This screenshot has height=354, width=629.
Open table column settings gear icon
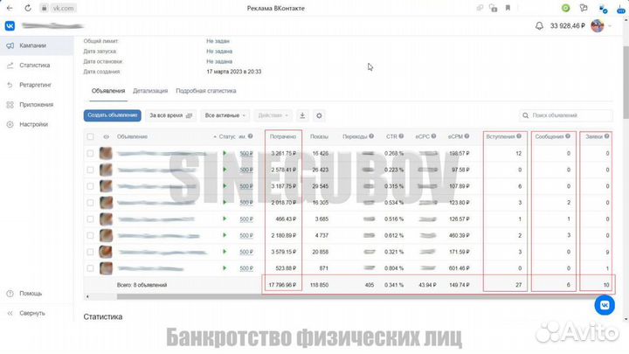coord(319,115)
